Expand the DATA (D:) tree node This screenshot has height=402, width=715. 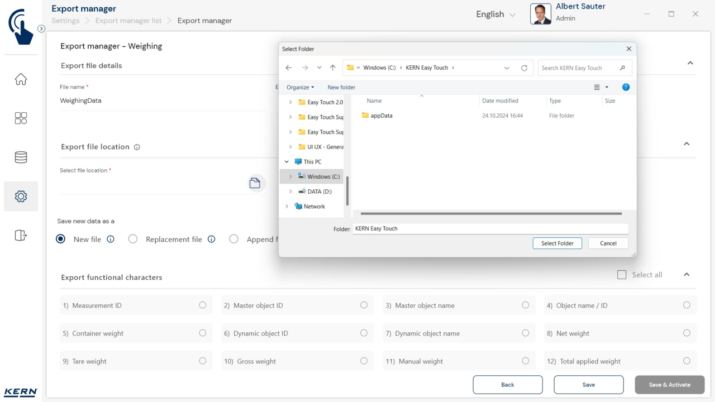click(290, 192)
